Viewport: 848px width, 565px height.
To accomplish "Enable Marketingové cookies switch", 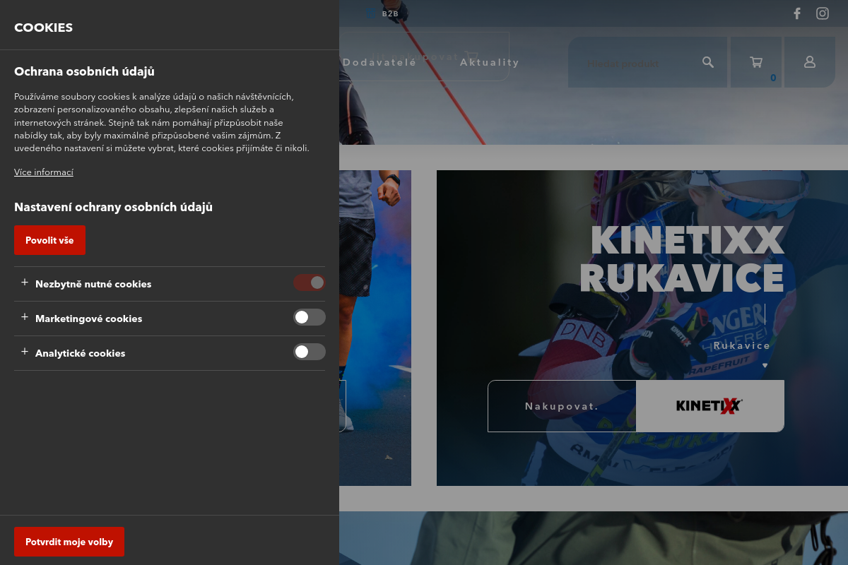I will [x=310, y=317].
